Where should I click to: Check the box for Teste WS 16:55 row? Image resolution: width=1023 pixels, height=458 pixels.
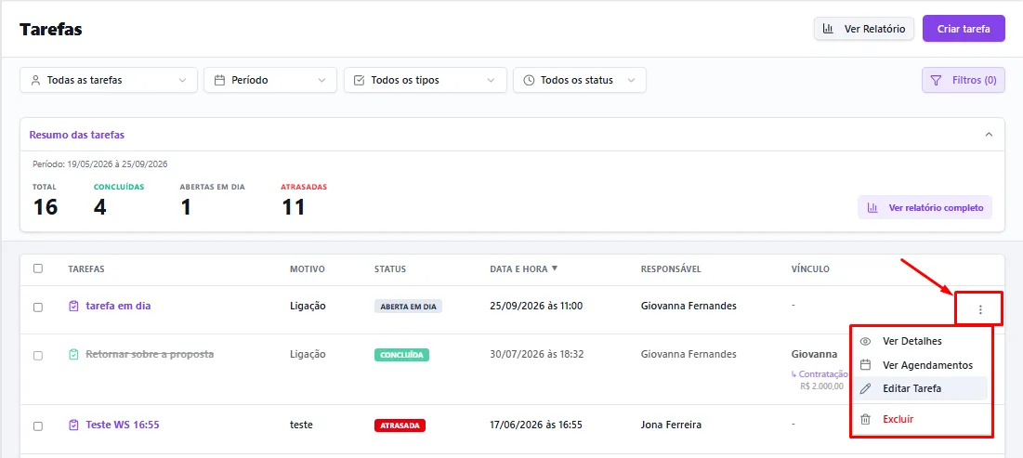[38, 426]
